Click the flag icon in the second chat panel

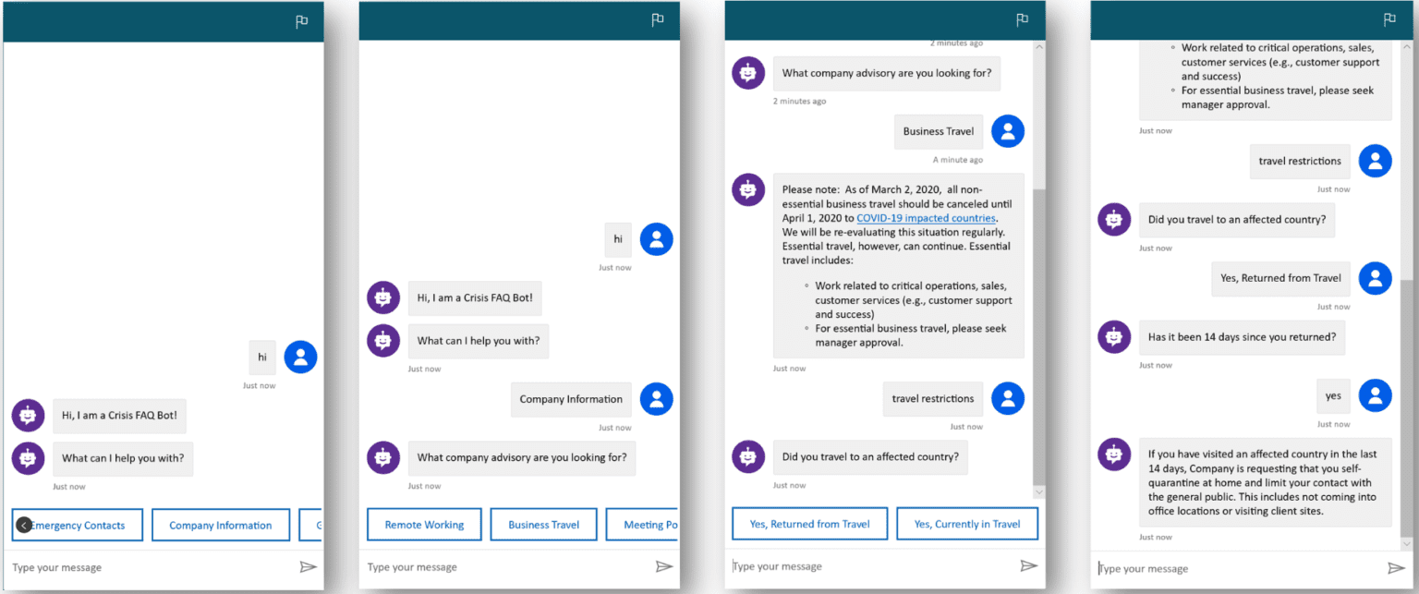click(x=657, y=20)
